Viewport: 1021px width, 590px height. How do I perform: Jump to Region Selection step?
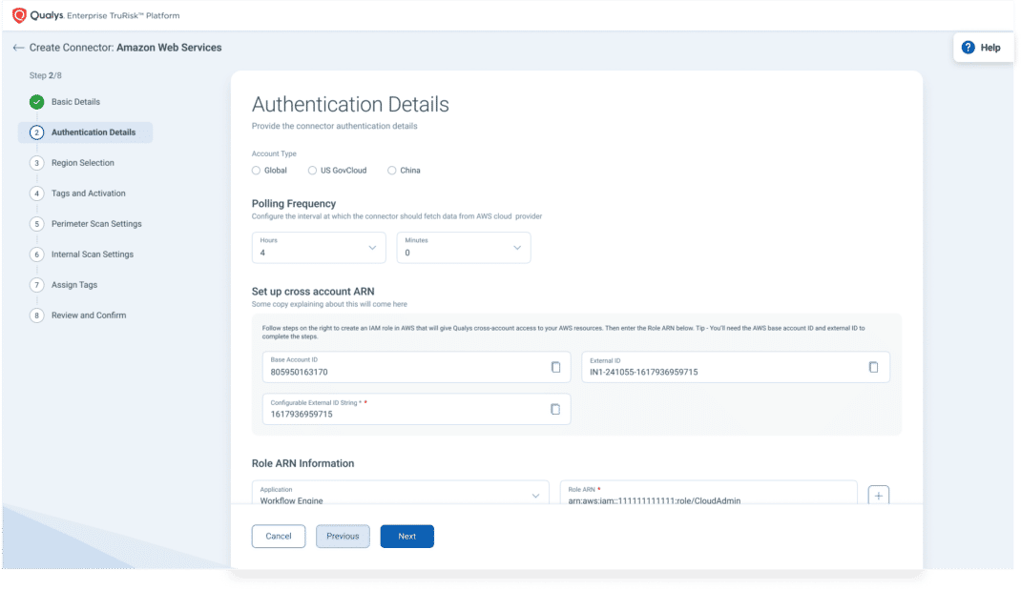(x=83, y=163)
